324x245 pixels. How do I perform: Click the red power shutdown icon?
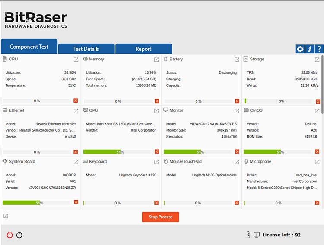[10, 235]
